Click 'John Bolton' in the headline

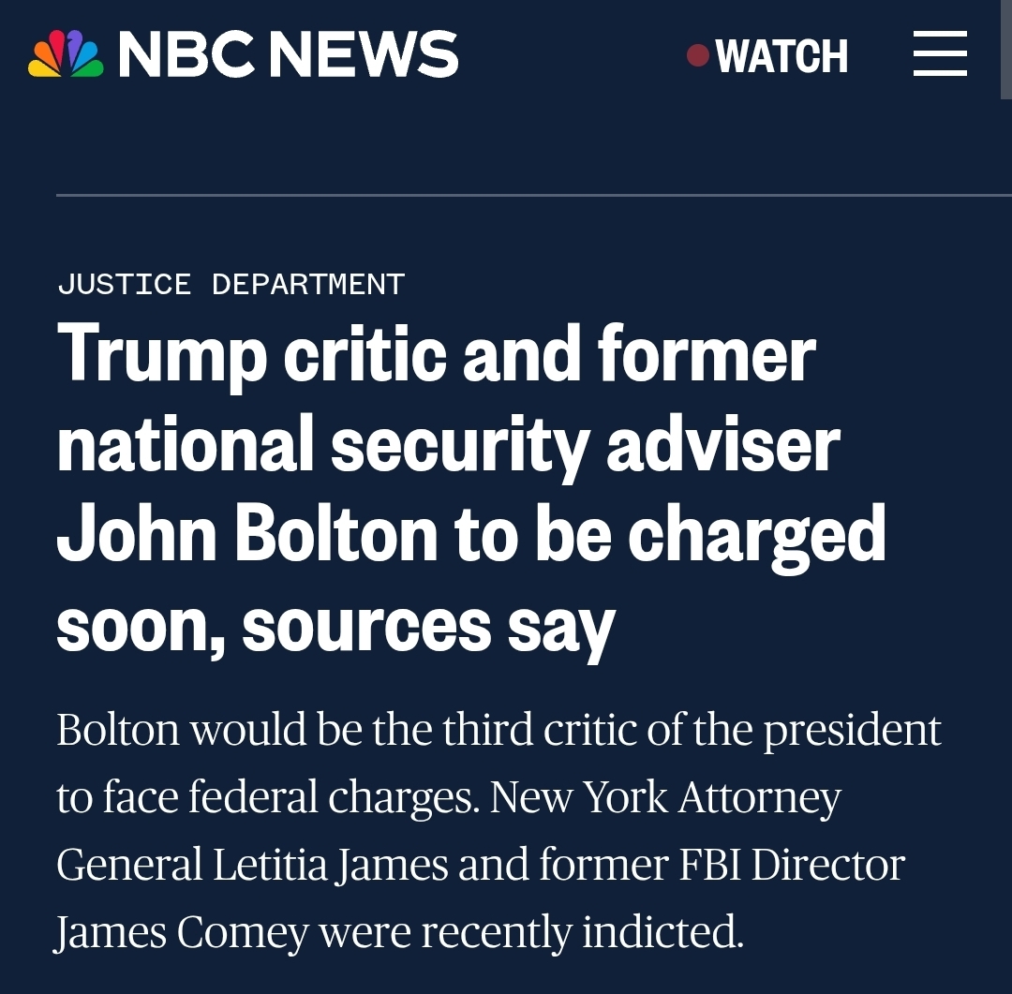point(246,534)
